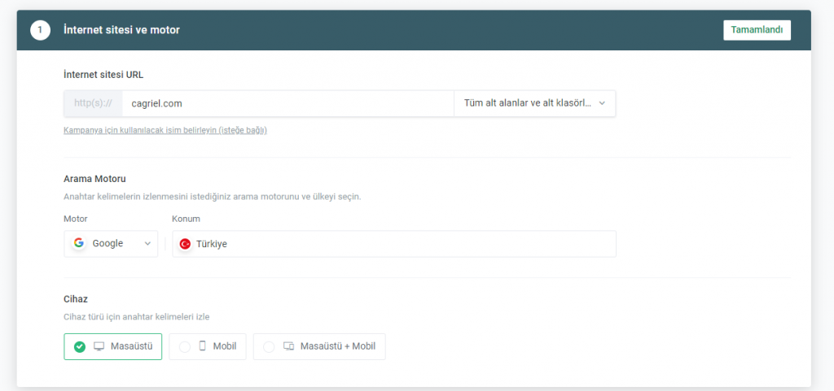The image size is (834, 391).
Task: Click the green checkmark on Masaüstü
Action: pos(79,347)
